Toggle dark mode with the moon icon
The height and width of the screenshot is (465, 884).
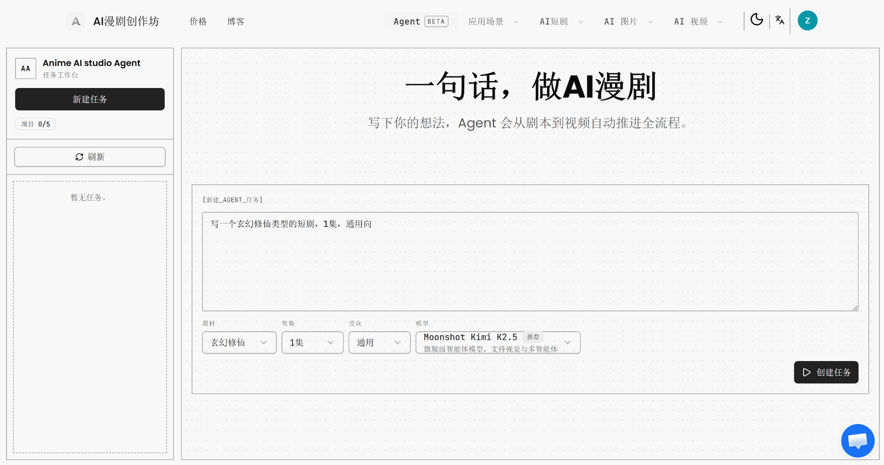point(757,20)
